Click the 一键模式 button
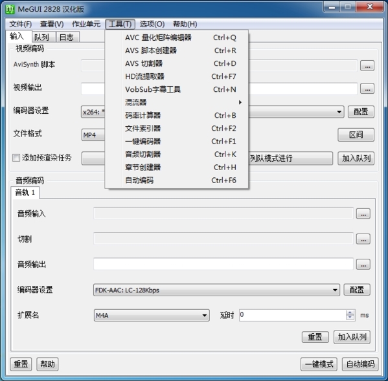 [x=319, y=364]
